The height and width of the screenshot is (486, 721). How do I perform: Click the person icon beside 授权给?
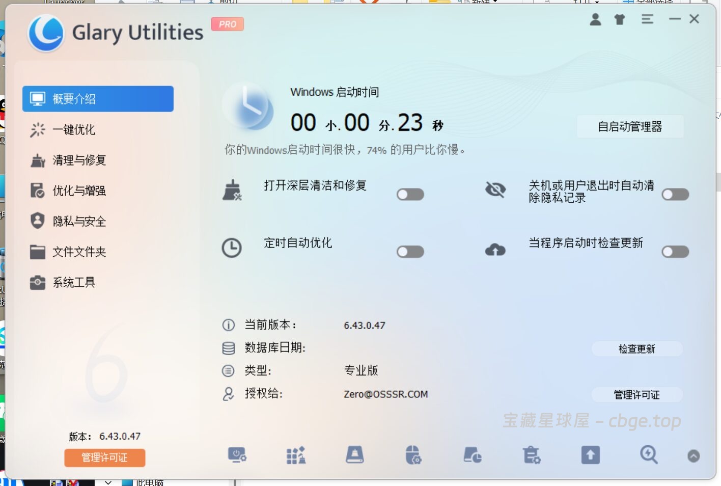click(x=229, y=394)
